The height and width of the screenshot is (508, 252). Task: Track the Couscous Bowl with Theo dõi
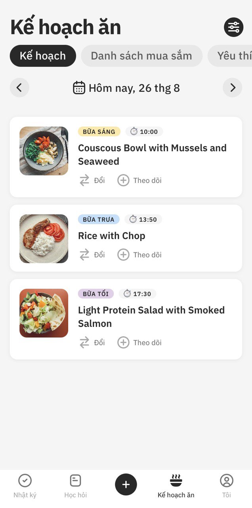(x=139, y=181)
